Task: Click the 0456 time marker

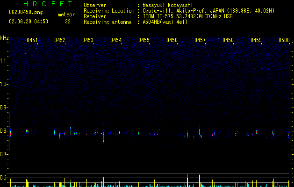Action: point(172,40)
